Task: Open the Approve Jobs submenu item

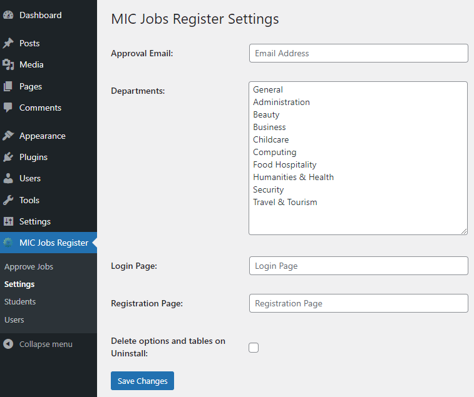Action: [29, 266]
